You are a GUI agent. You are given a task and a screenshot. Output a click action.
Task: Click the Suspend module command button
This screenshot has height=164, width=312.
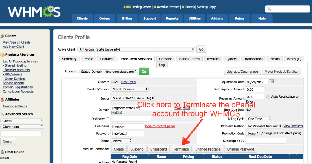click(137, 149)
